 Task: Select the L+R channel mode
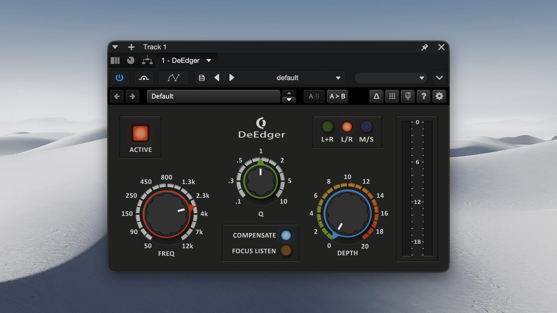click(327, 127)
